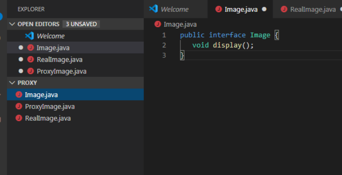The image size is (342, 175).
Task: Click the Java icon on Image.java tab
Action: pyautogui.click(x=218, y=9)
